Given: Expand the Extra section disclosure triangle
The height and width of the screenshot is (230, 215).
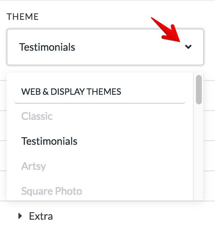Looking at the screenshot, I should 20,216.
